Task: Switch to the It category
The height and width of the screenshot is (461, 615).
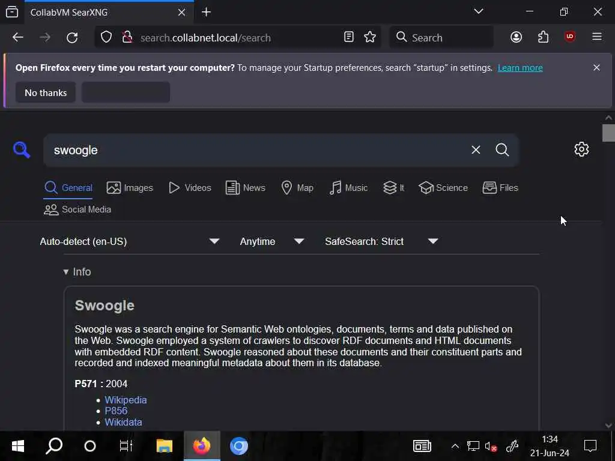Action: point(393,188)
